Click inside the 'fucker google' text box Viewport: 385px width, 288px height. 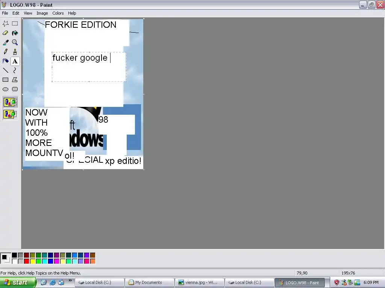(x=89, y=67)
